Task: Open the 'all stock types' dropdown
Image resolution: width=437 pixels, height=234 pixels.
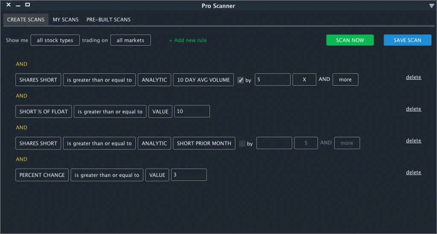Action: (x=55, y=40)
